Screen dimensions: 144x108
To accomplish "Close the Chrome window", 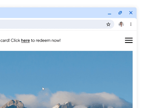I will [131, 13].
